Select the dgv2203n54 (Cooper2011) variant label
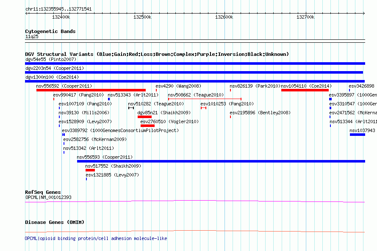 tap(55, 68)
